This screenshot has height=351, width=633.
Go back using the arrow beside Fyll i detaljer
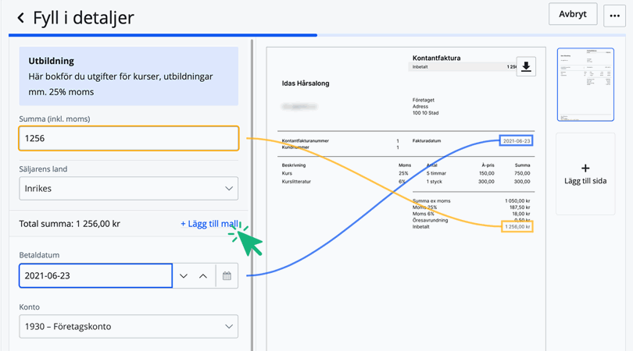[20, 18]
